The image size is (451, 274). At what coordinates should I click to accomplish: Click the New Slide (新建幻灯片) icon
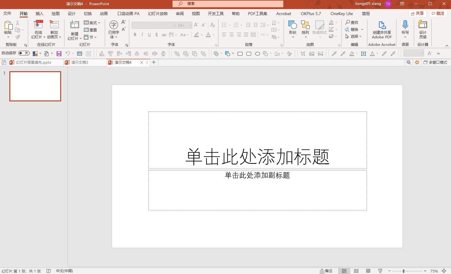coord(74,25)
